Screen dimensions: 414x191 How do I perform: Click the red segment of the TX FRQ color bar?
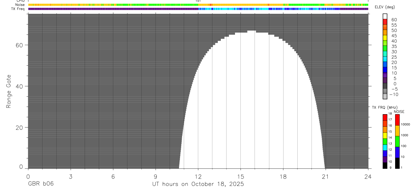click(385, 117)
